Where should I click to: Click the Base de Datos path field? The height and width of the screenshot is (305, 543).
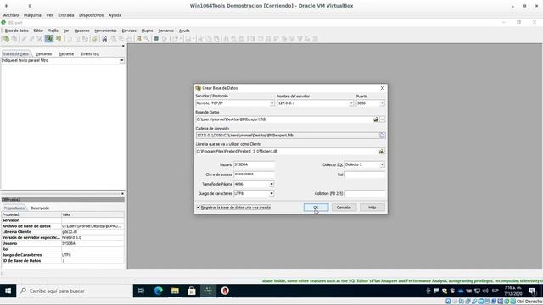tap(284, 119)
